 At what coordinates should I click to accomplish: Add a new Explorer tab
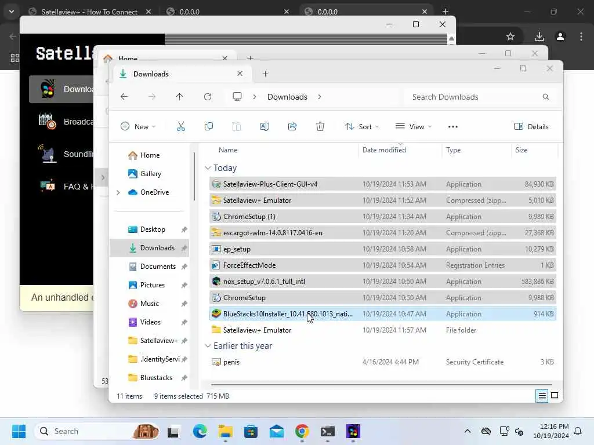pos(265,74)
